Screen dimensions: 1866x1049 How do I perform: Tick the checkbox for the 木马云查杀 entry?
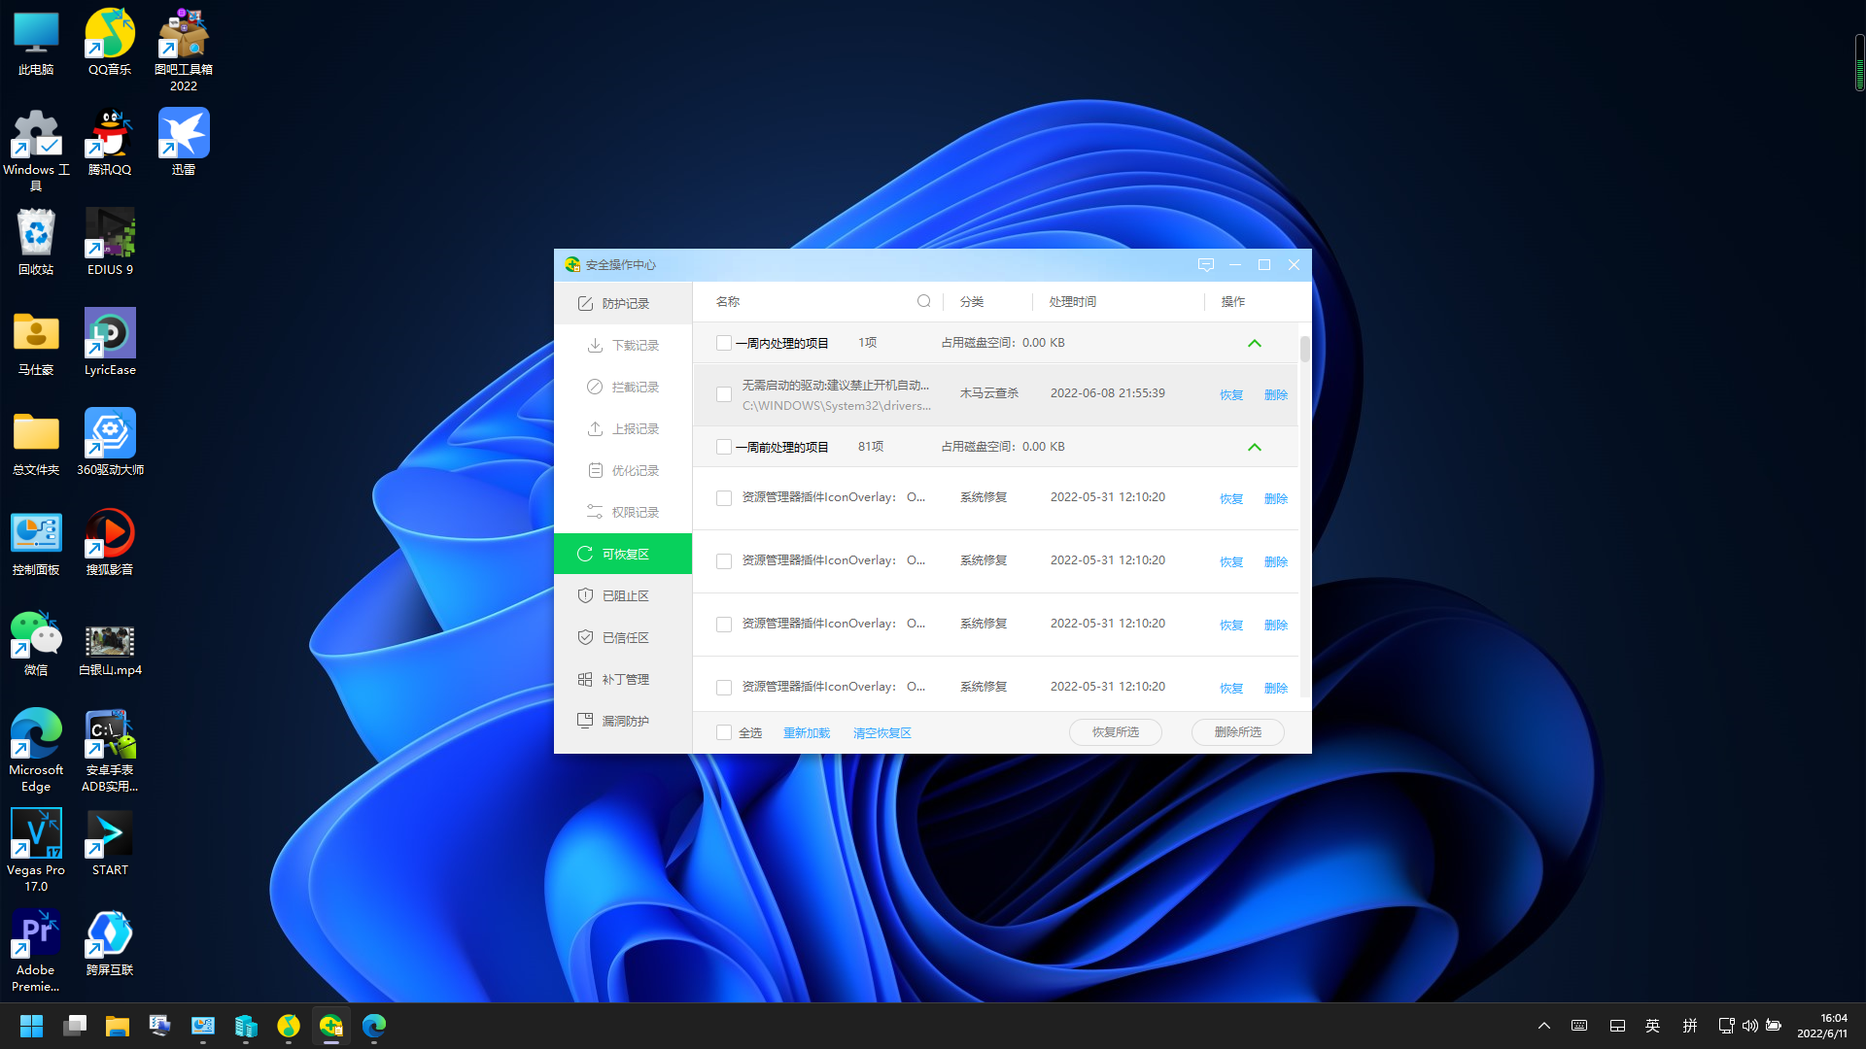pos(724,394)
